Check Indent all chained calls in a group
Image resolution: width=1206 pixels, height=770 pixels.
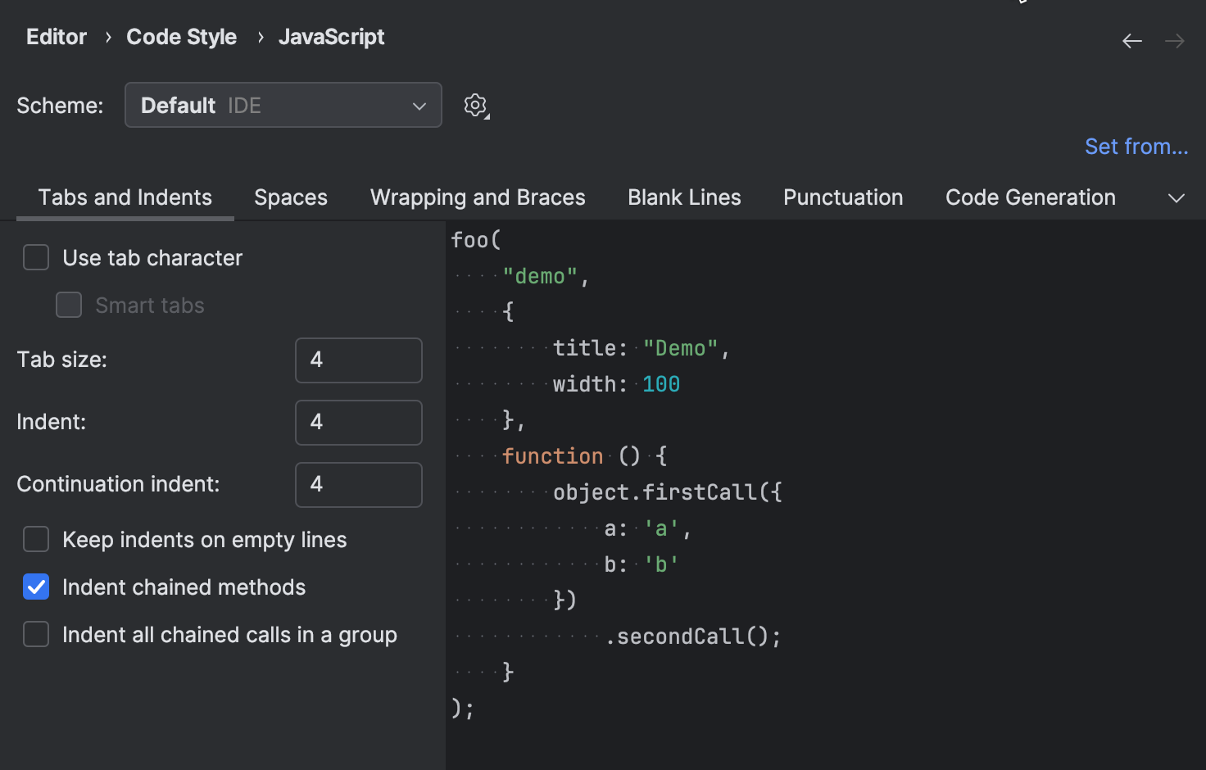[x=36, y=634]
